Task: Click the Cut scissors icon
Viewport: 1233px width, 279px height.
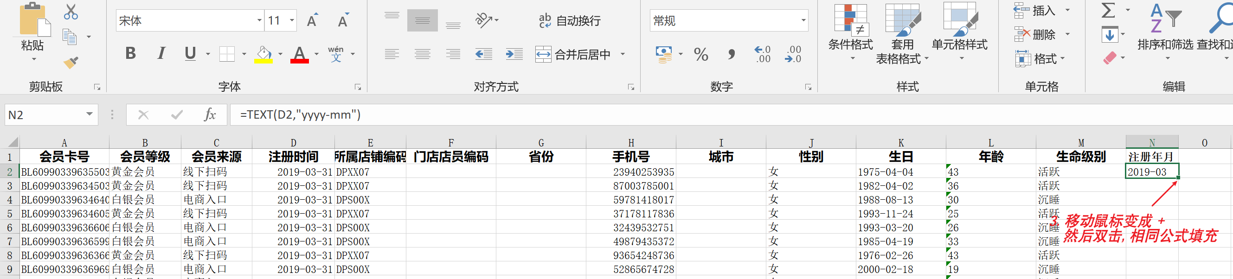Action: tap(71, 12)
